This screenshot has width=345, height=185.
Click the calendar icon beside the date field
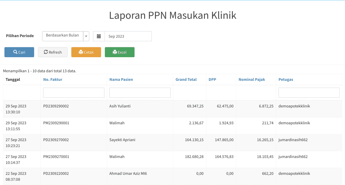tap(99, 36)
